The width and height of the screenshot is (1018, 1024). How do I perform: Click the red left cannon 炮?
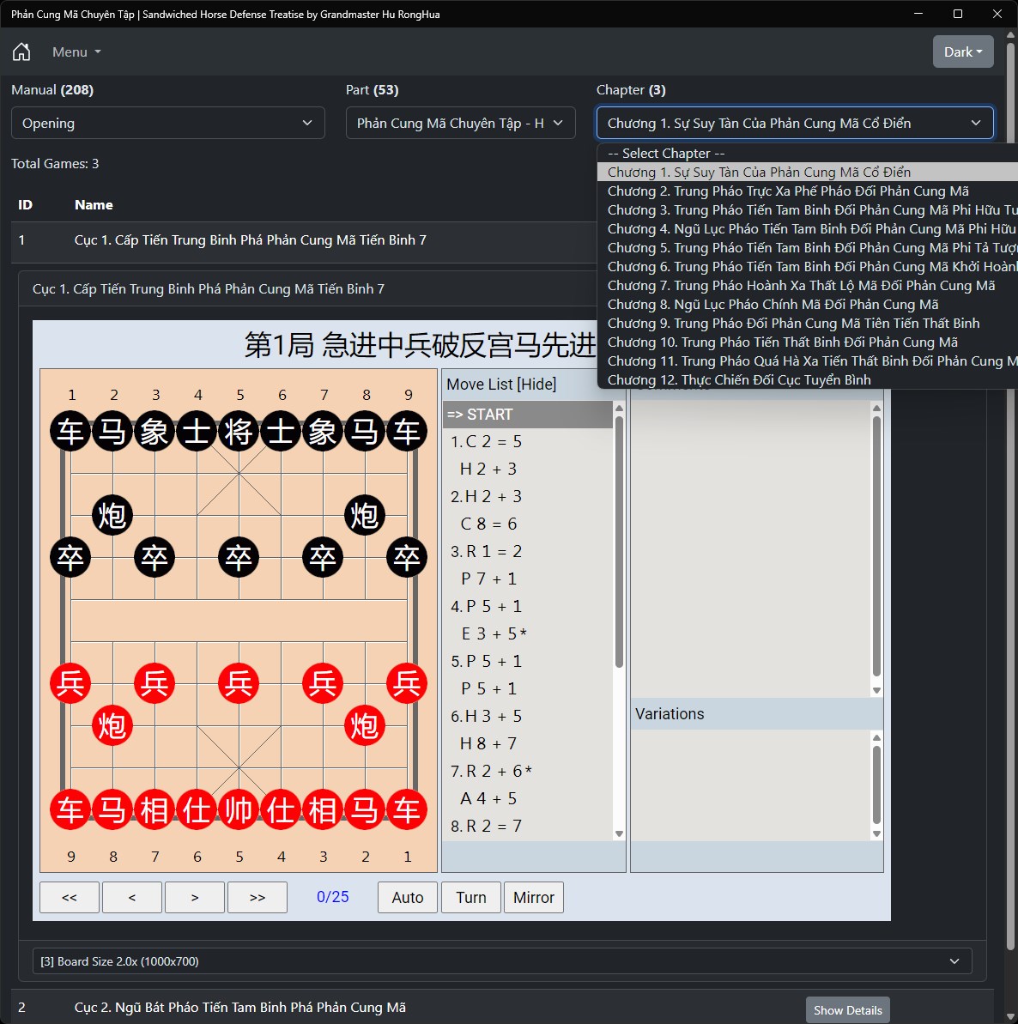(112, 725)
